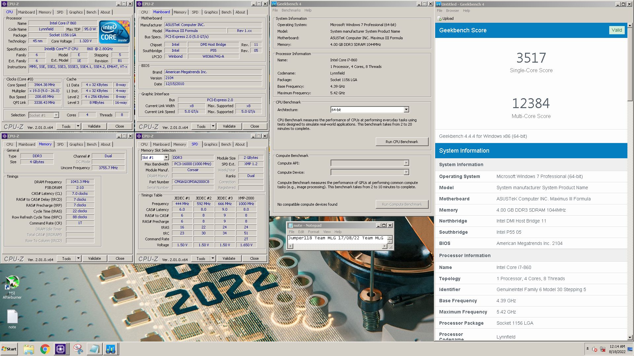Open the muted volume tray icon

pyautogui.click(x=595, y=349)
